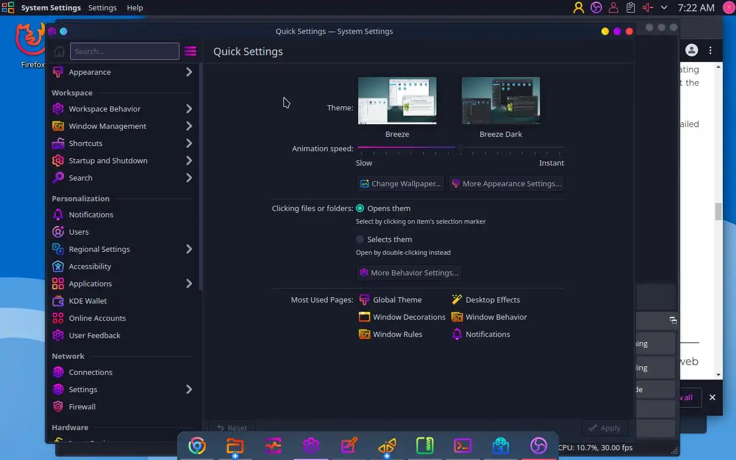Open Regional Settings icon

pyautogui.click(x=58, y=249)
